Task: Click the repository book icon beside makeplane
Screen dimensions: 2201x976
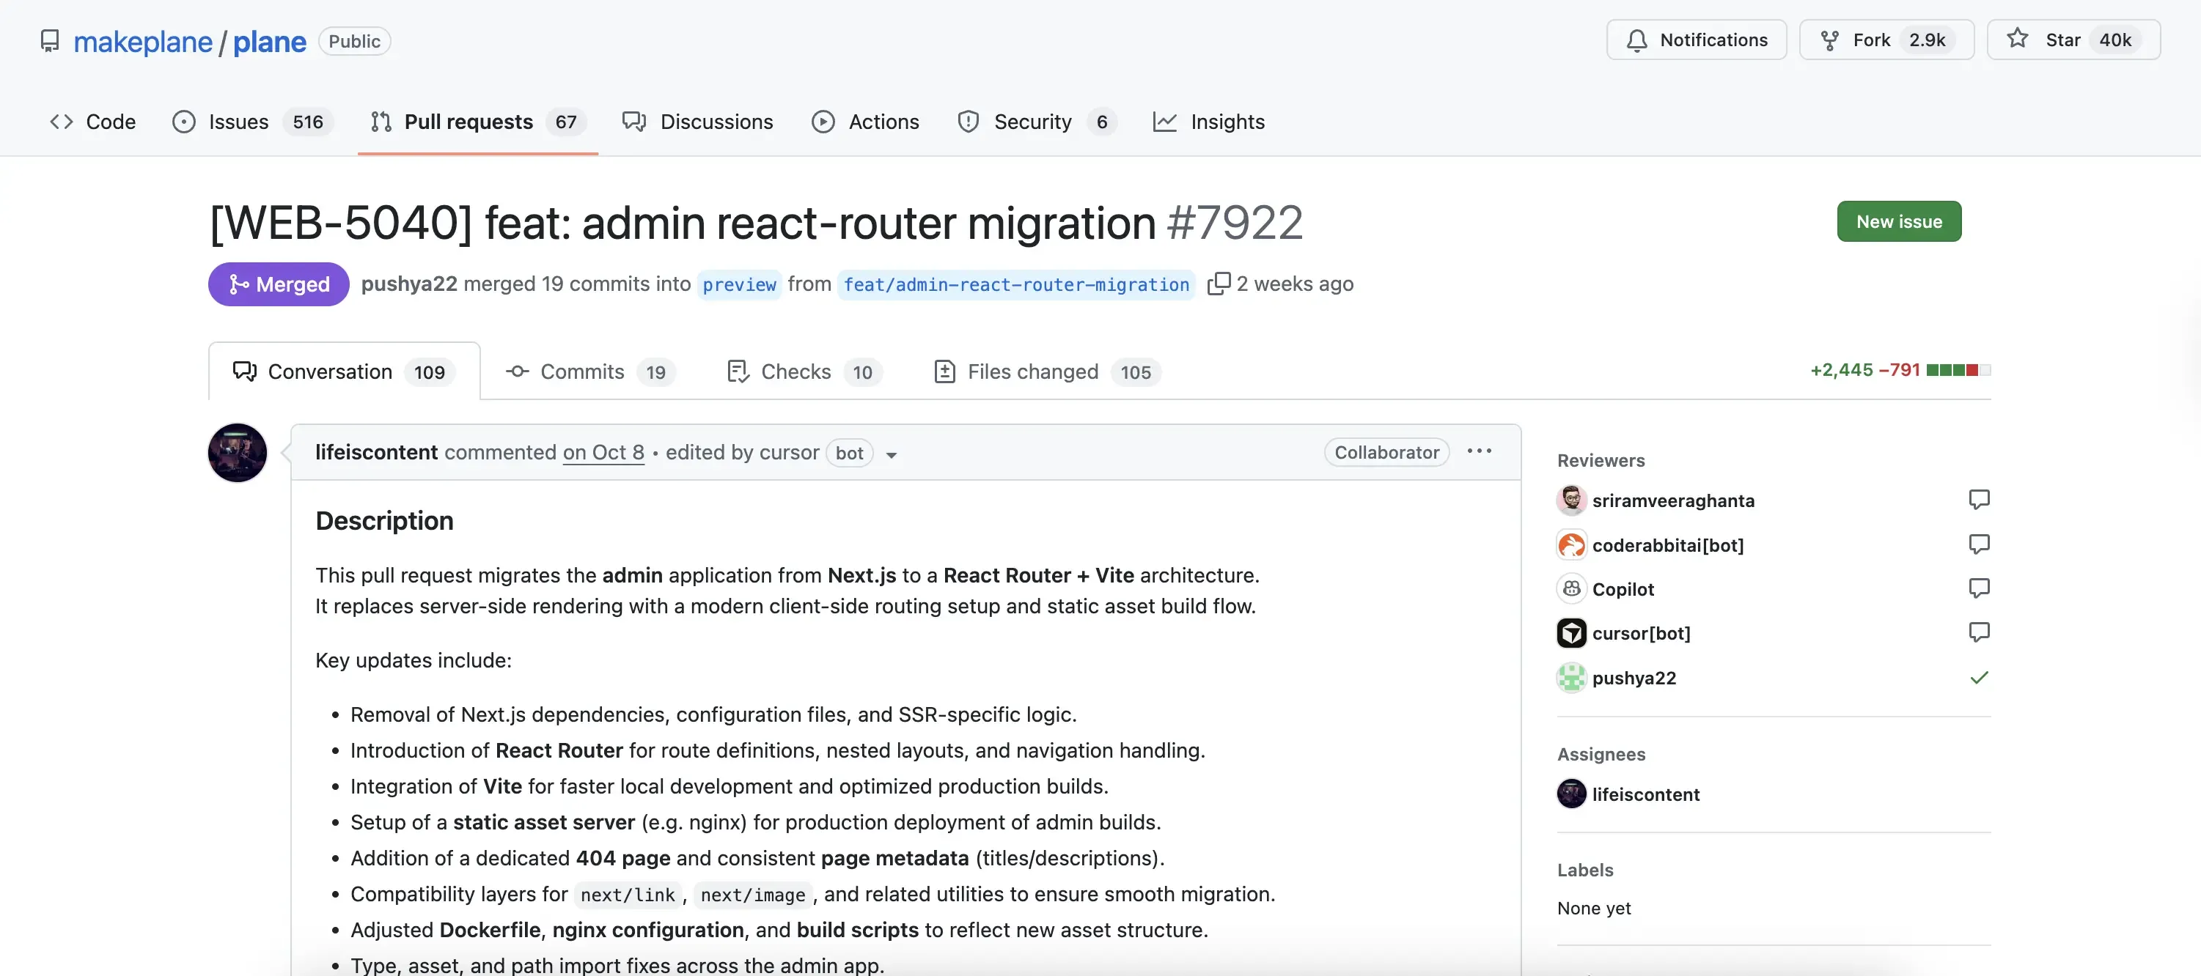Action: pyautogui.click(x=50, y=40)
